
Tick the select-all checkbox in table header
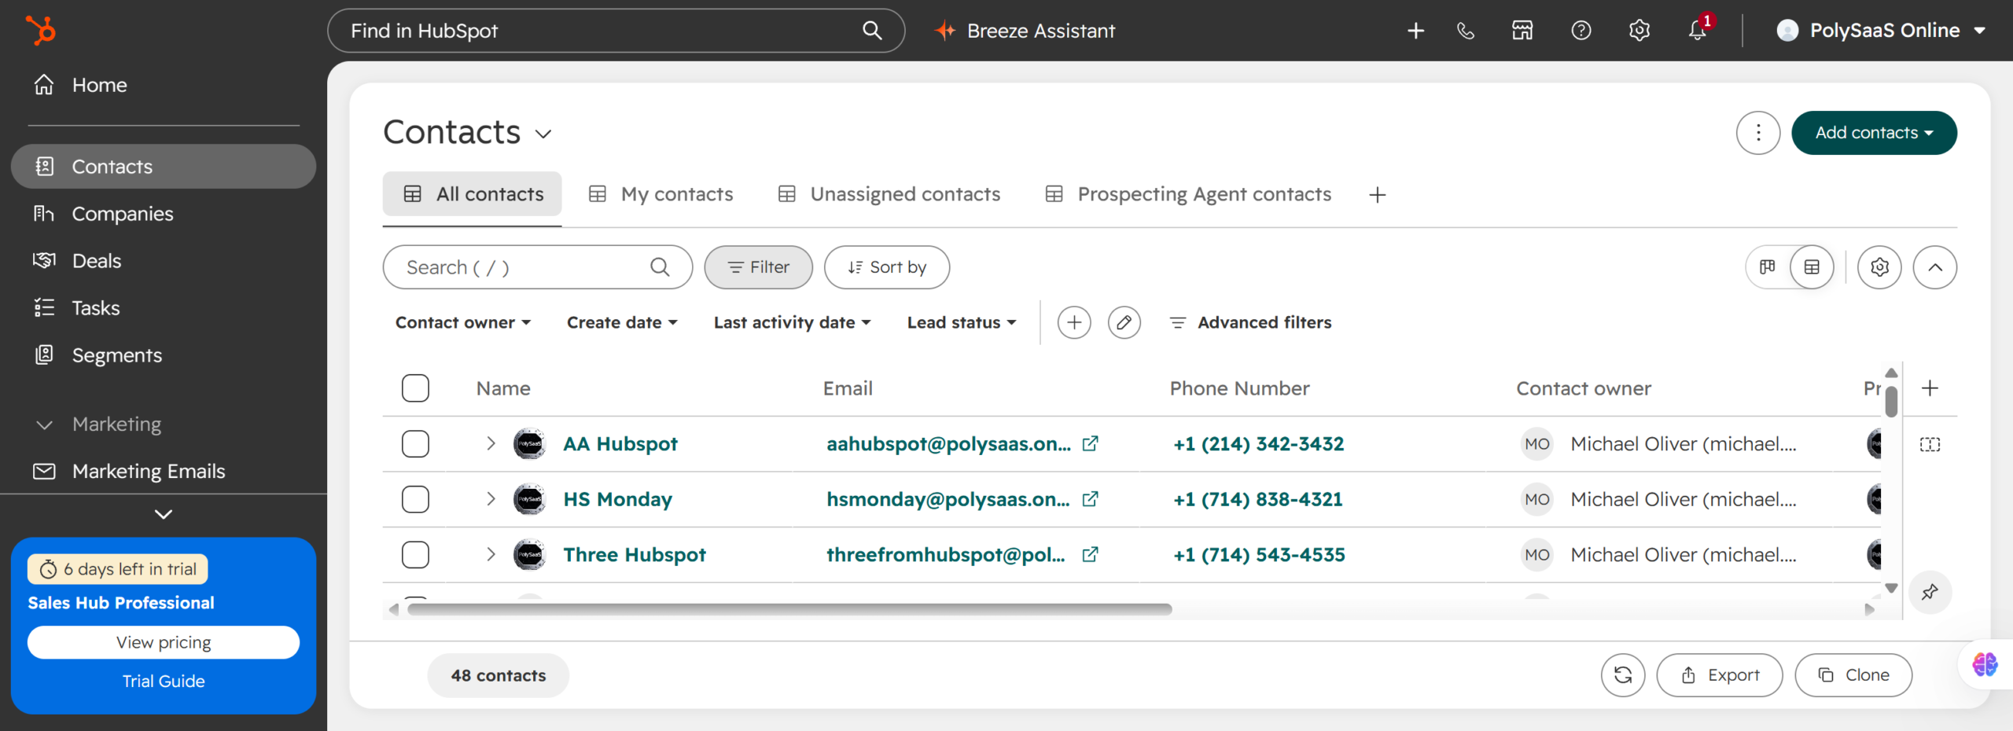click(415, 388)
